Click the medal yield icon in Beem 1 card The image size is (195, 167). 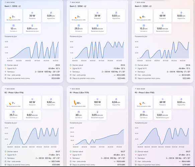click(x=32, y=25)
